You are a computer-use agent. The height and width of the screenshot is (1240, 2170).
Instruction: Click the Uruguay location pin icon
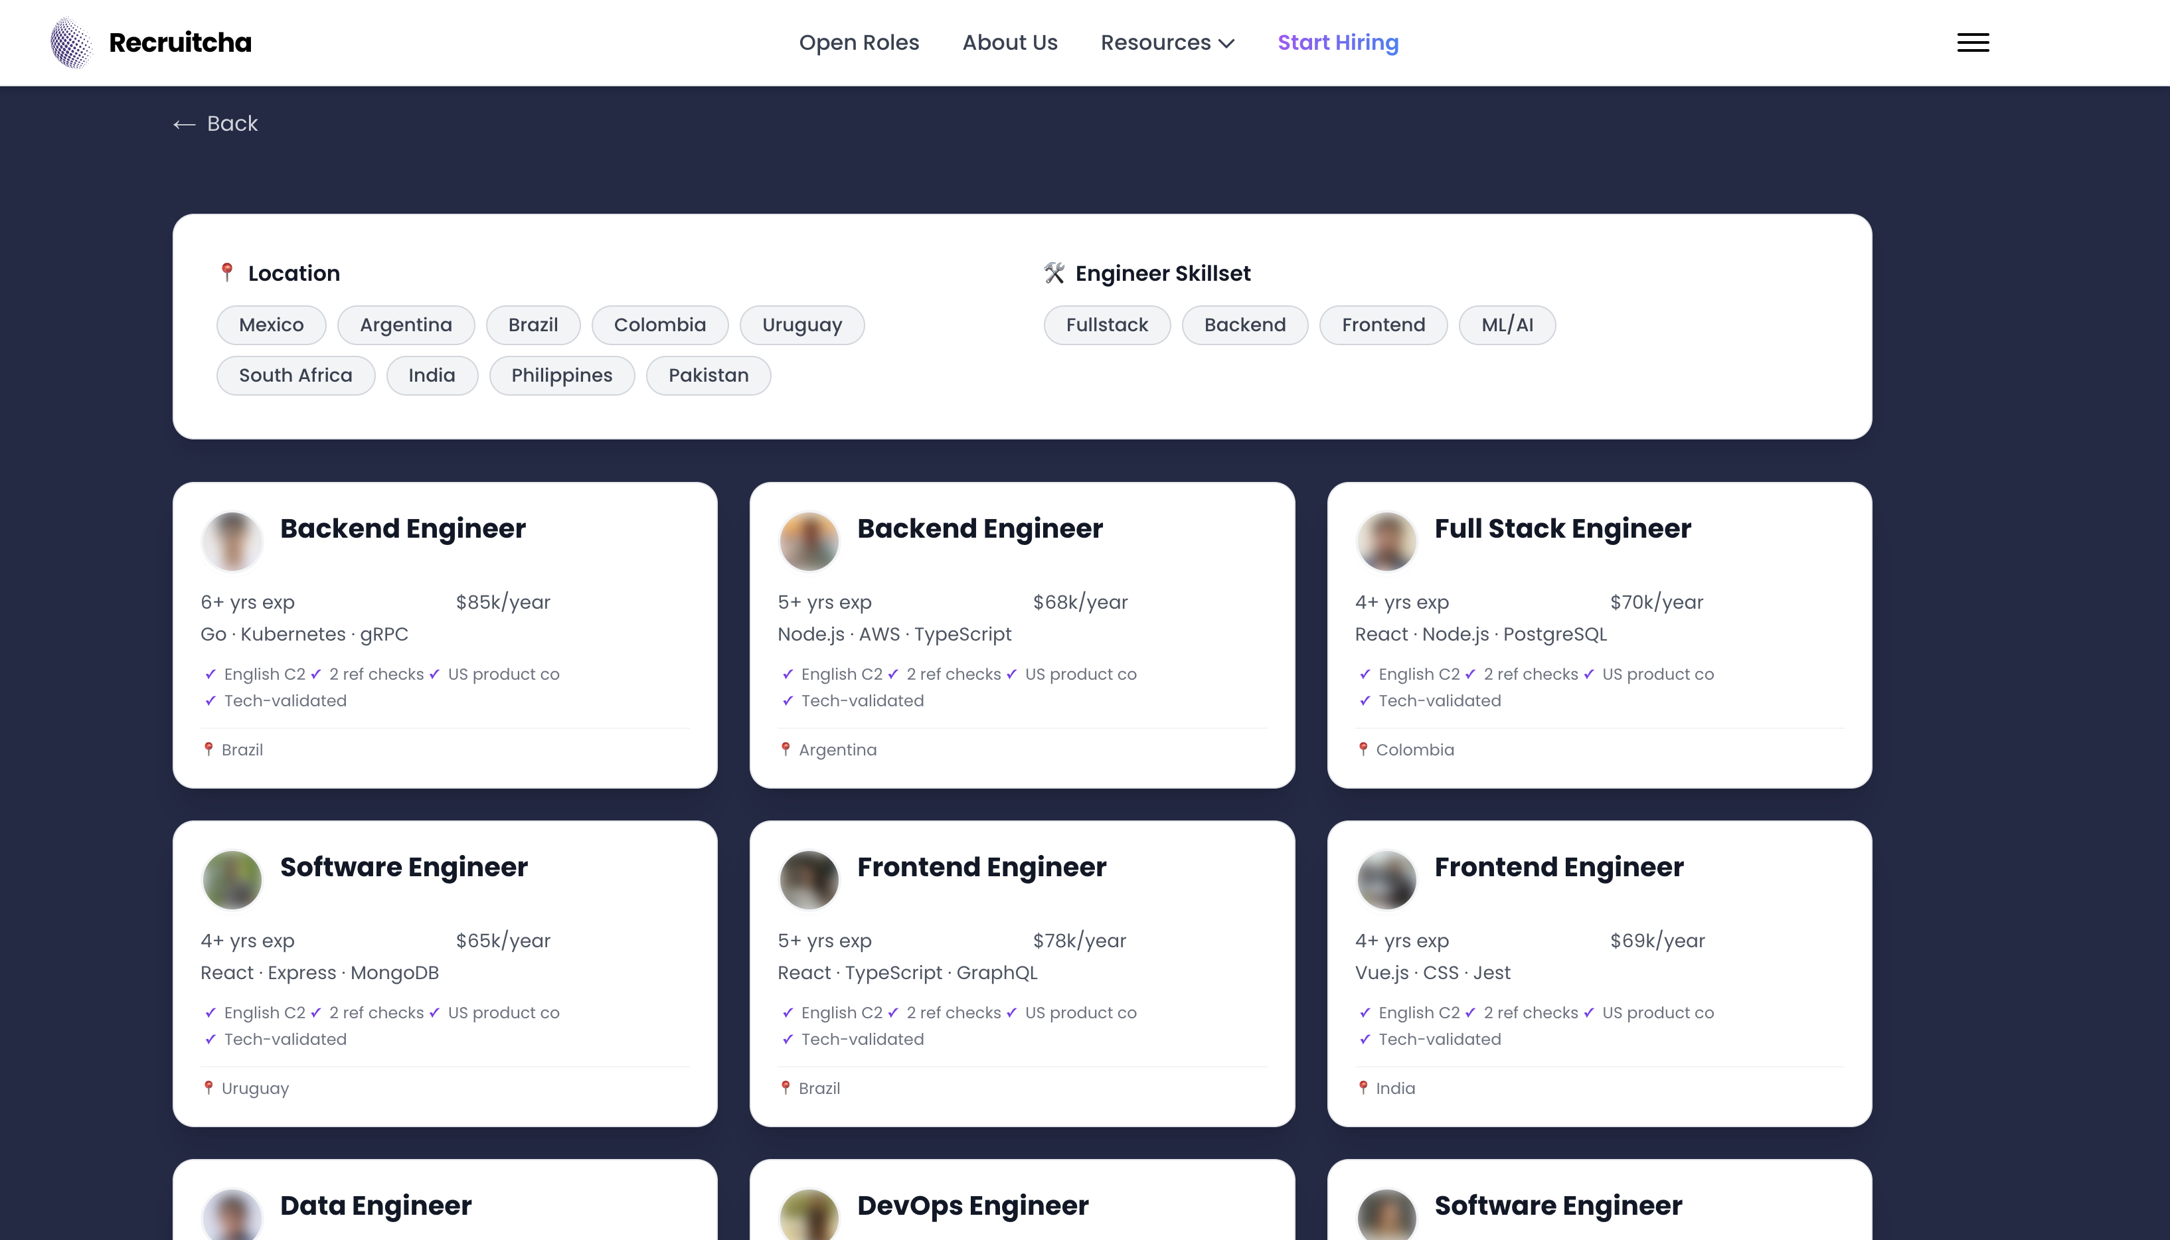tap(209, 1087)
